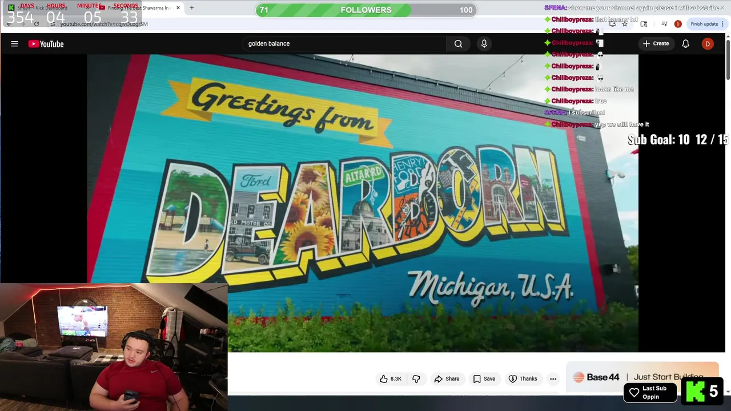The width and height of the screenshot is (731, 411).
Task: Reload the page in browser
Action: click(37, 24)
